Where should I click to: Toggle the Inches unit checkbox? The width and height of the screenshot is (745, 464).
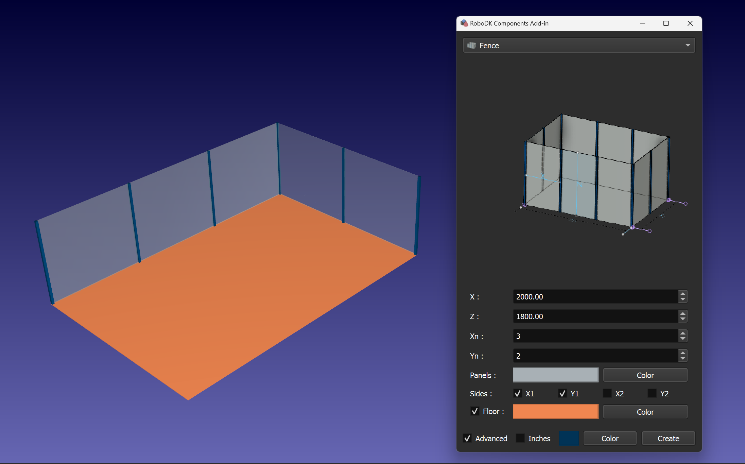520,439
